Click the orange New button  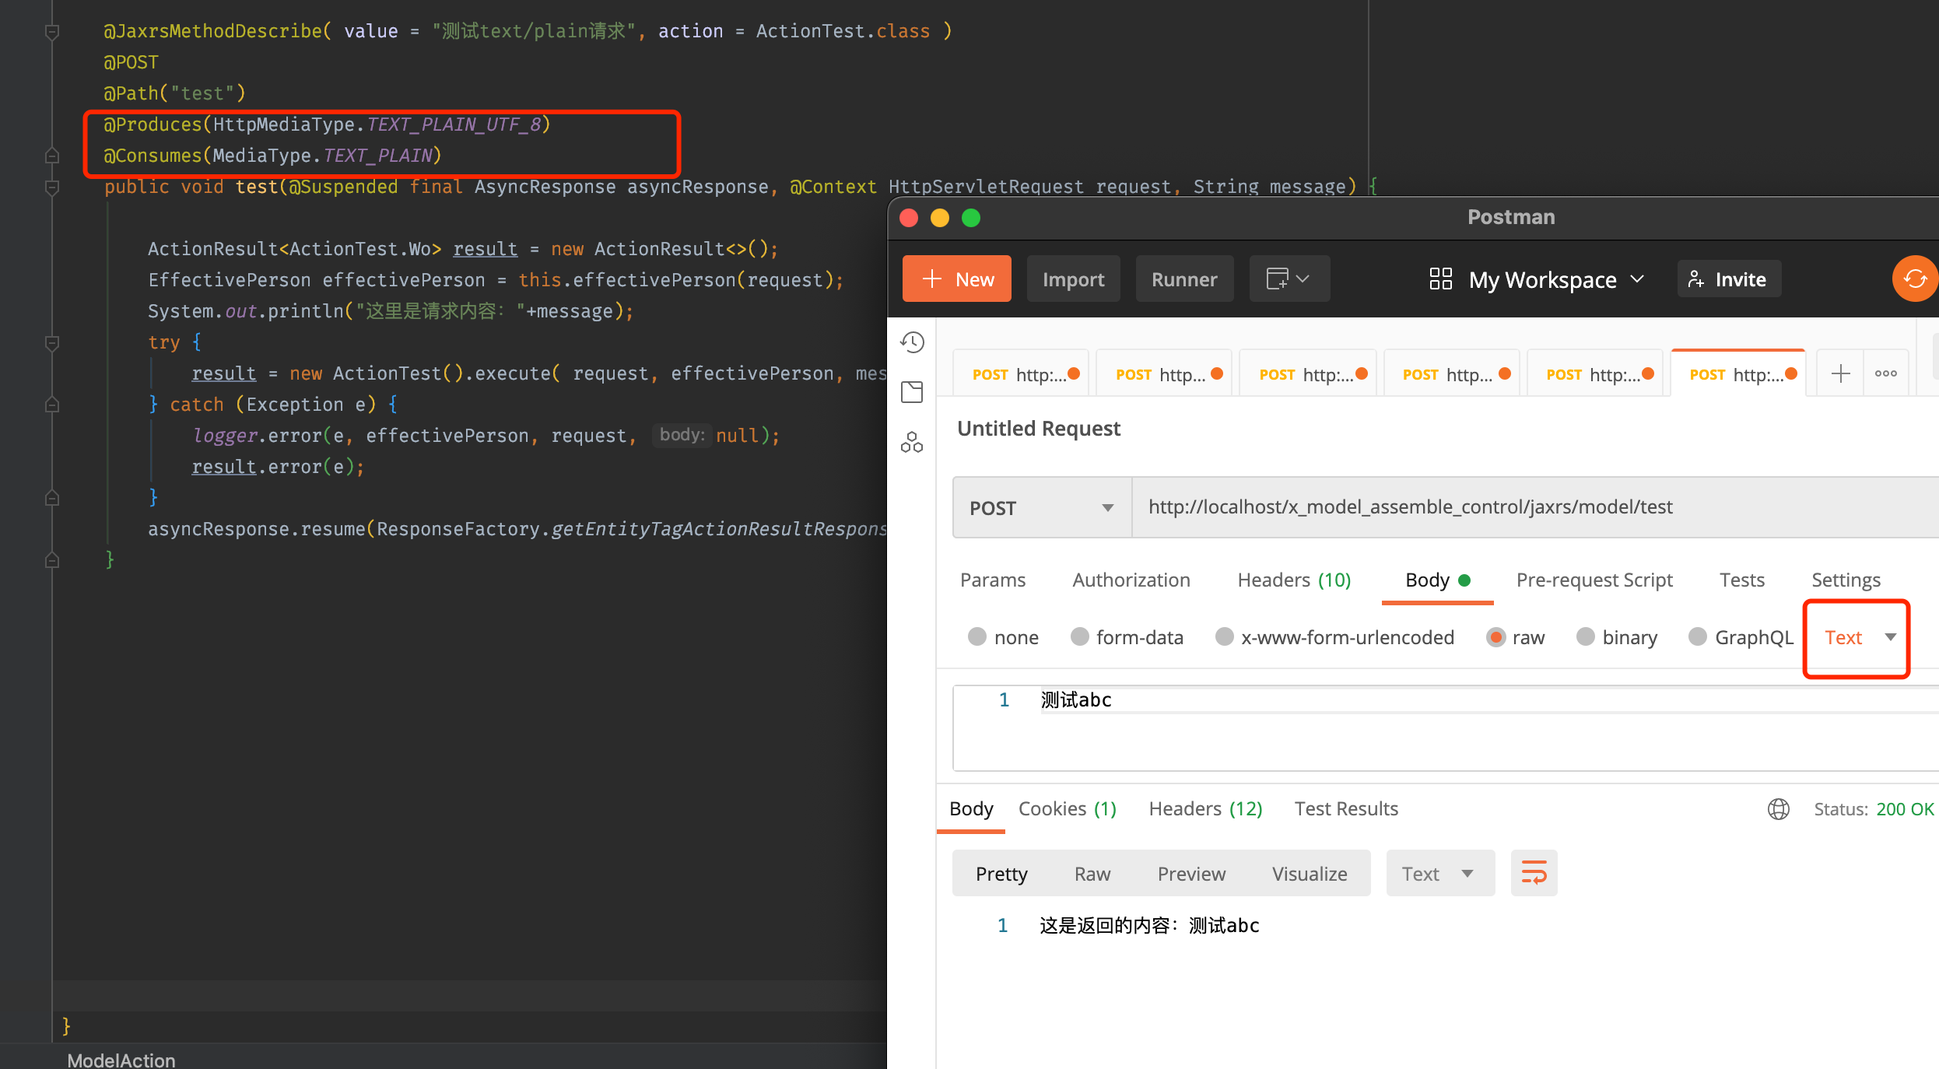[x=957, y=279]
